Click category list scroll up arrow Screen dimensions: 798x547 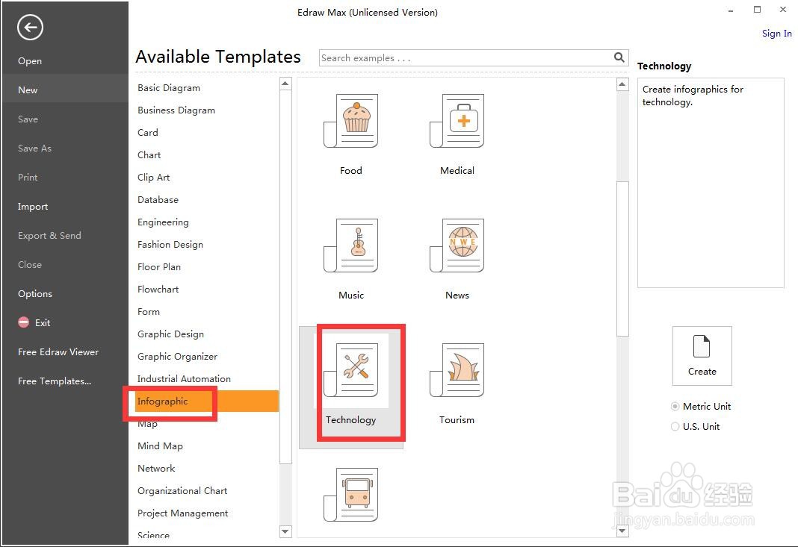pyautogui.click(x=285, y=84)
